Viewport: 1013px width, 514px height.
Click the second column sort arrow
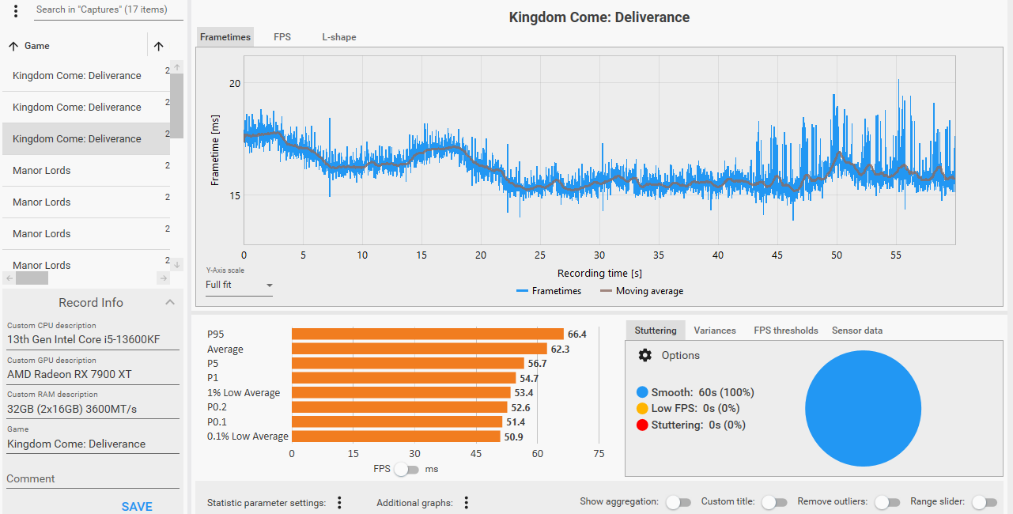[x=158, y=46]
